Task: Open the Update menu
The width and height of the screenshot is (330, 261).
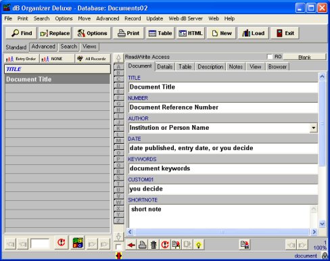Action: [155, 18]
